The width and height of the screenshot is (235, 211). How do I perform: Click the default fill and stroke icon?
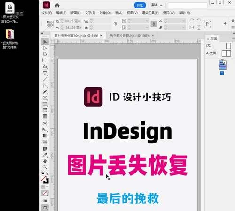pos(43,173)
